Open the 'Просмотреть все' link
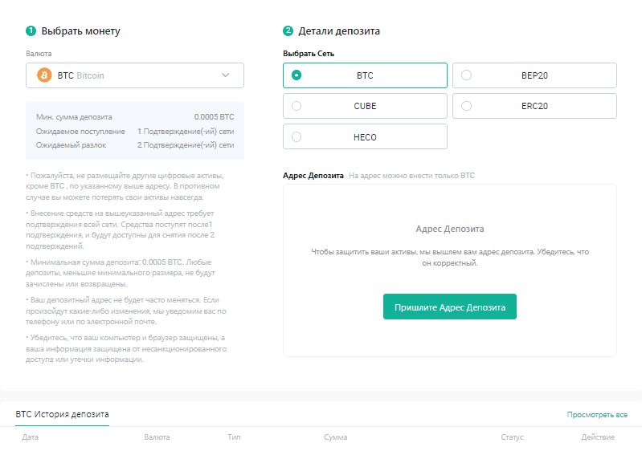This screenshot has width=642, height=455. [x=597, y=415]
